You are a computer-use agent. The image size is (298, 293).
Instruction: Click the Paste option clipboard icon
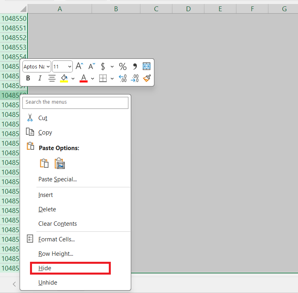pyautogui.click(x=44, y=163)
